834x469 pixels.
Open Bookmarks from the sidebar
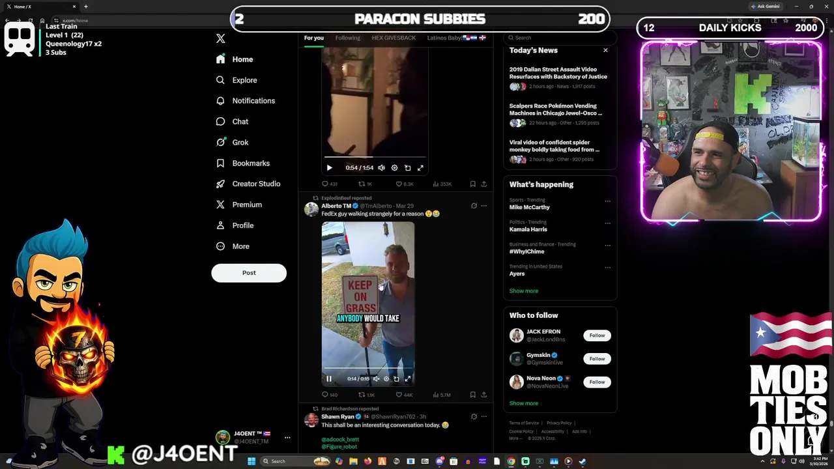242,163
